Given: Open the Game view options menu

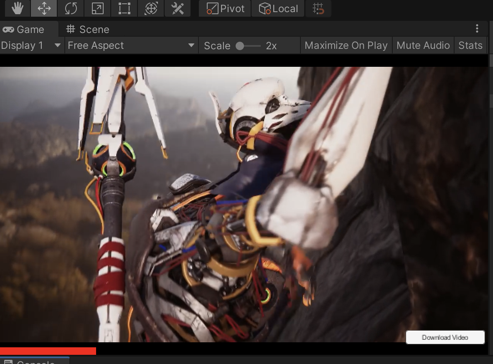Looking at the screenshot, I should click(477, 28).
